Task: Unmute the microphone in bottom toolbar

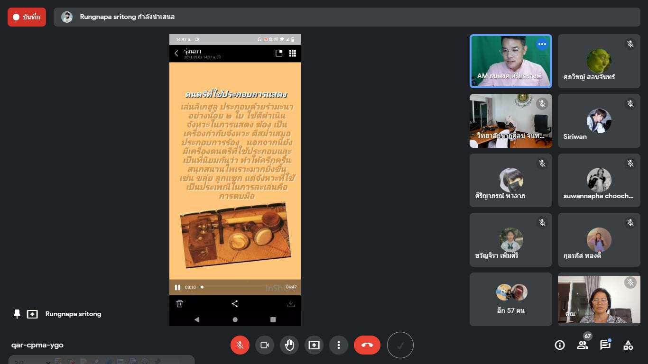Action: click(x=240, y=345)
